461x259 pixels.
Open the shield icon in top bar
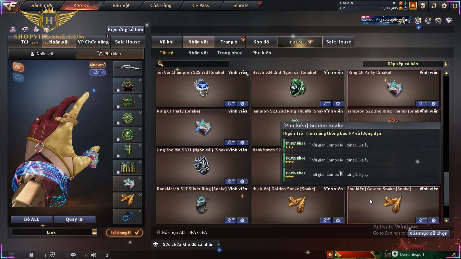pos(423,5)
